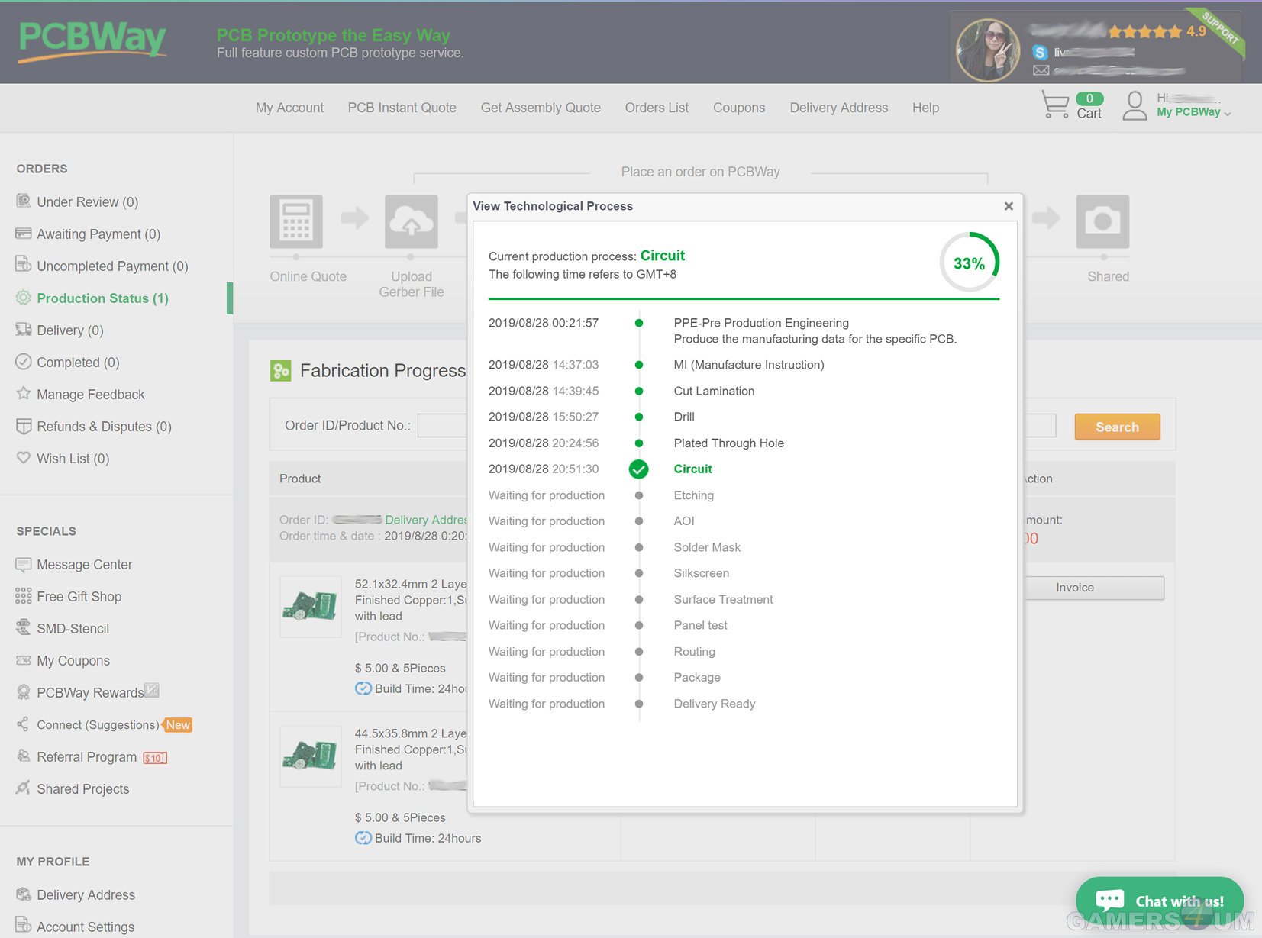This screenshot has width=1262, height=938.
Task: Click the 33% circular progress indicator
Action: [x=969, y=263]
